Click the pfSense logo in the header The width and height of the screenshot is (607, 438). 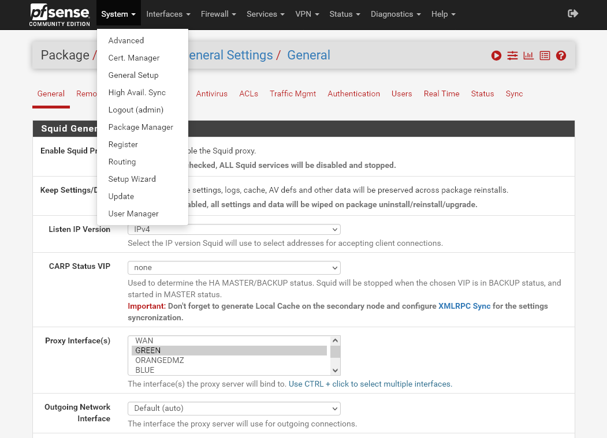point(59,14)
